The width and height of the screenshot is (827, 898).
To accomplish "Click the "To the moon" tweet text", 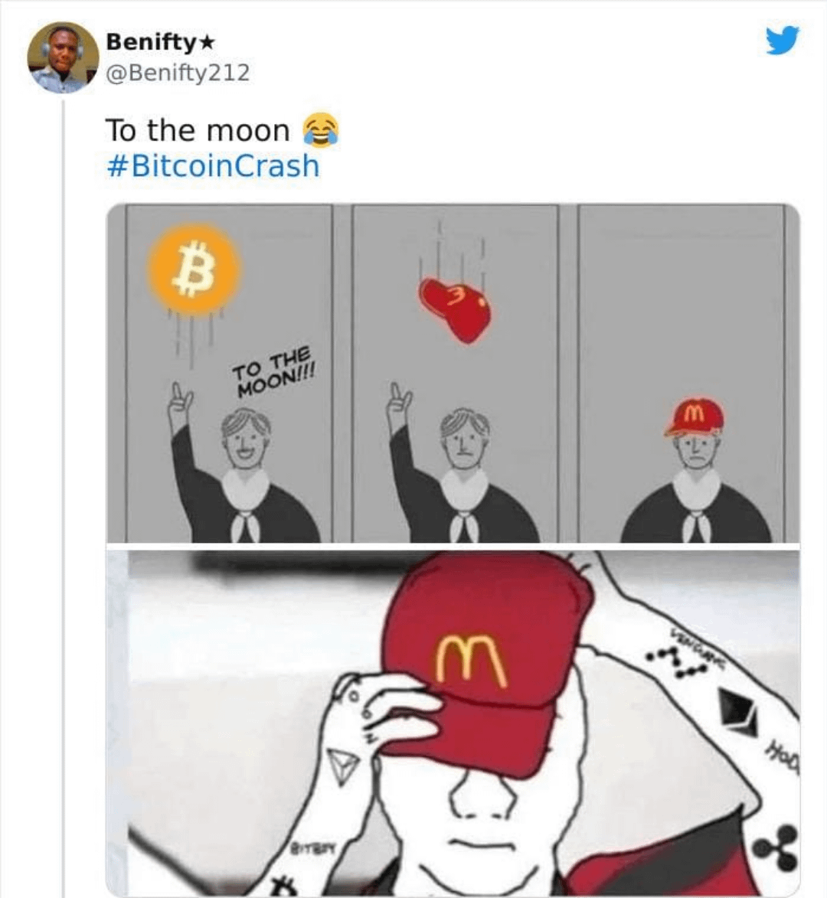I will [198, 130].
